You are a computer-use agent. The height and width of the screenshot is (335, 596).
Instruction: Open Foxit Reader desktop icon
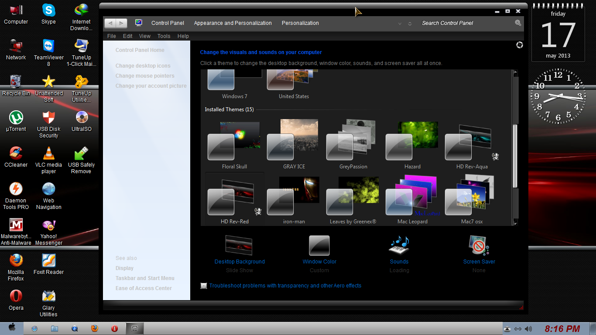coord(48,264)
